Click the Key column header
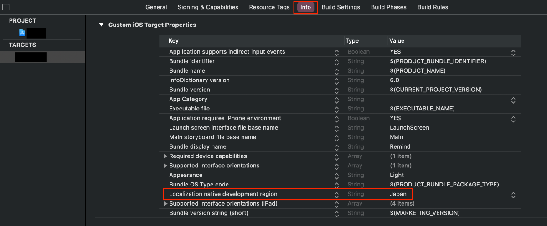Viewport: 547px width, 226px height. [x=174, y=41]
